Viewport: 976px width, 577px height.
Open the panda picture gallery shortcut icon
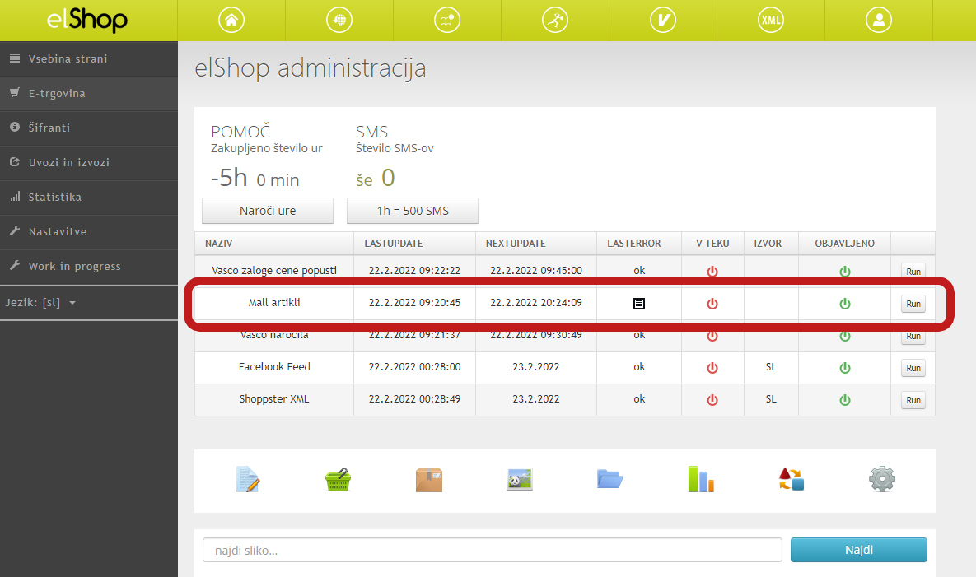tap(519, 479)
